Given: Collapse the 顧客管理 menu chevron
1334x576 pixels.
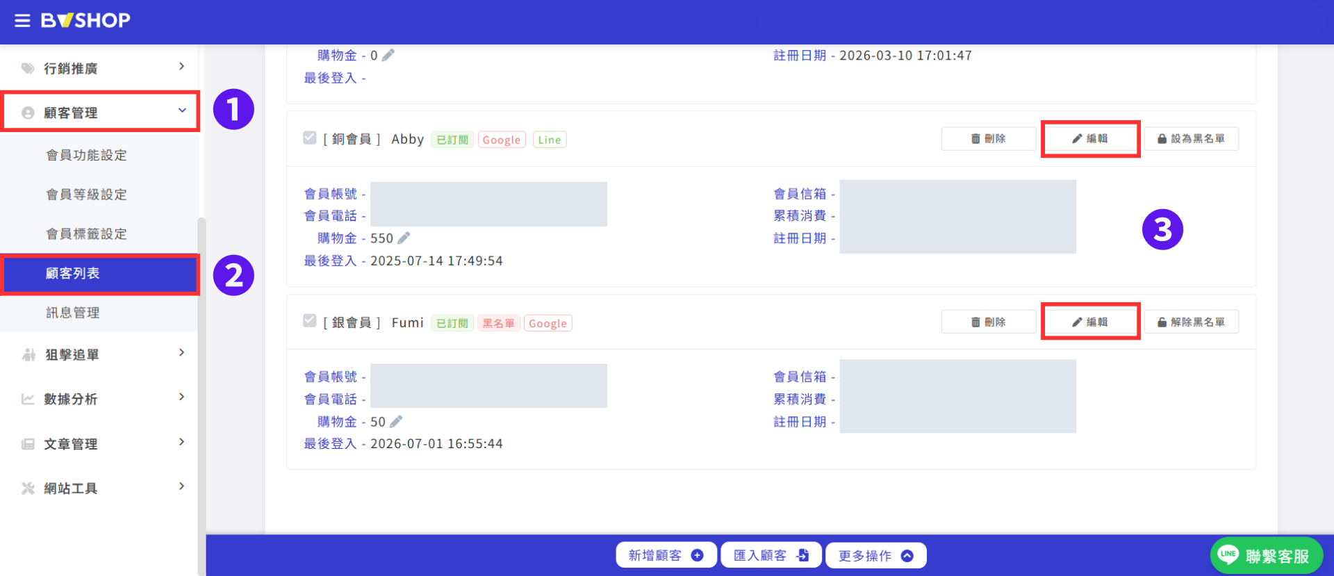Looking at the screenshot, I should pos(182,110).
